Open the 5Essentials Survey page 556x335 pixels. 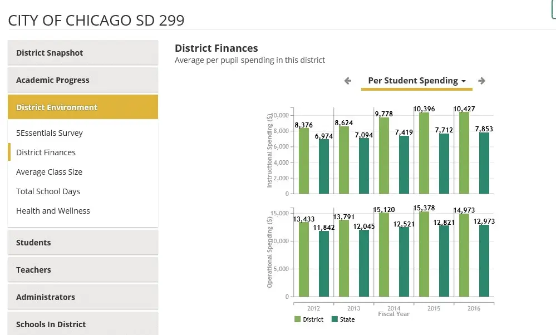50,133
